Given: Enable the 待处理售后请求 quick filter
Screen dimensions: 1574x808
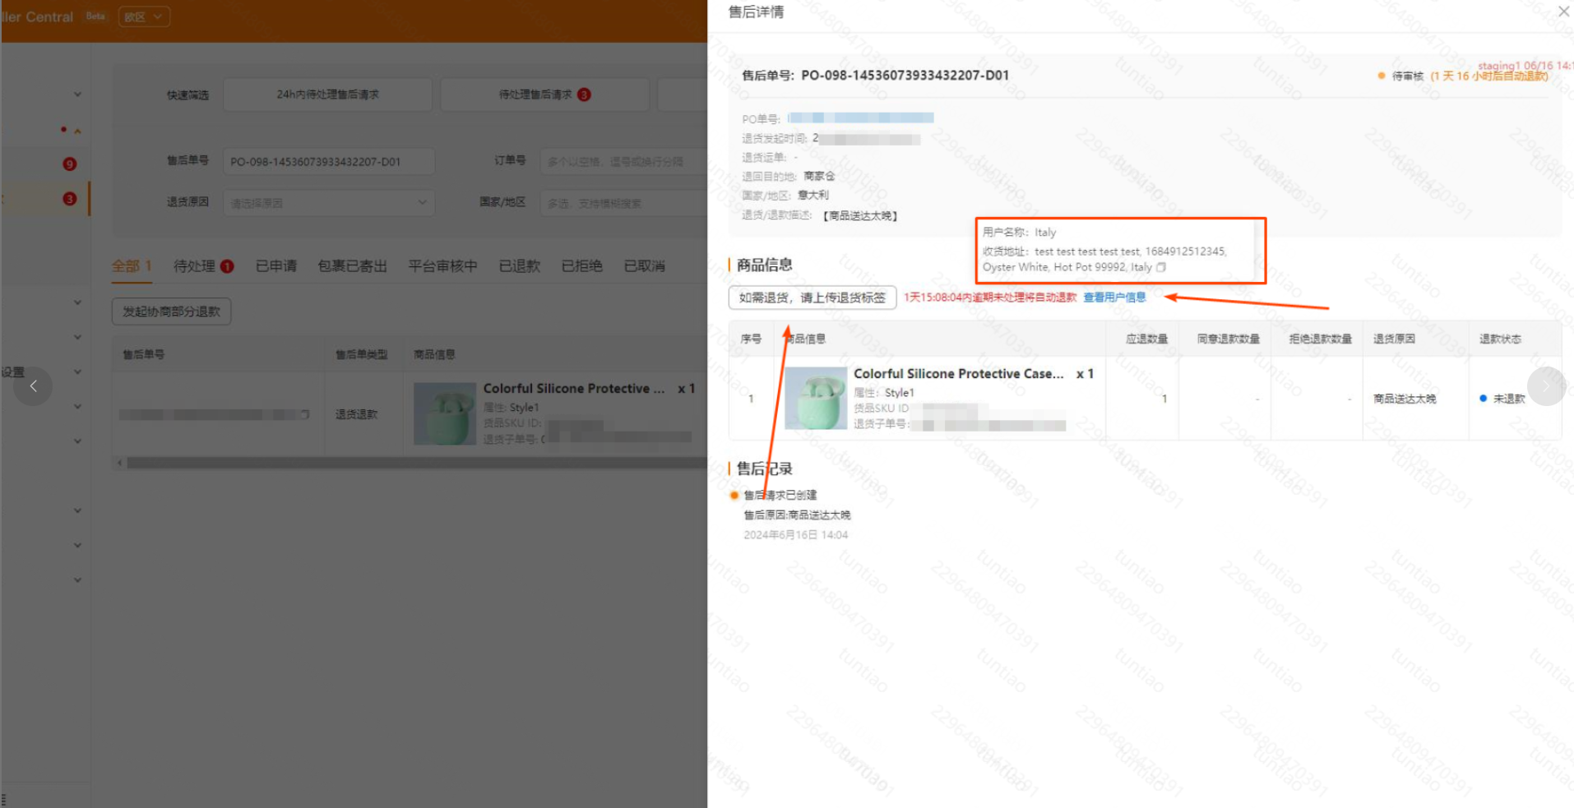Looking at the screenshot, I should 544,94.
